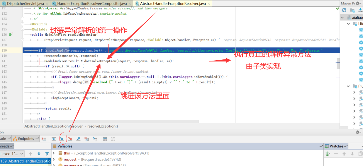Close the AbstractHandlerExceptionResolver.java tab
The image size is (363, 166).
[209, 4]
